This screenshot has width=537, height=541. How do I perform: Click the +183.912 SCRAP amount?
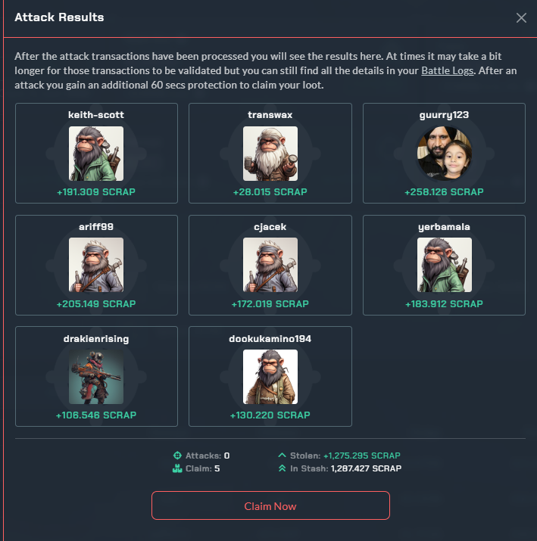[x=444, y=304]
